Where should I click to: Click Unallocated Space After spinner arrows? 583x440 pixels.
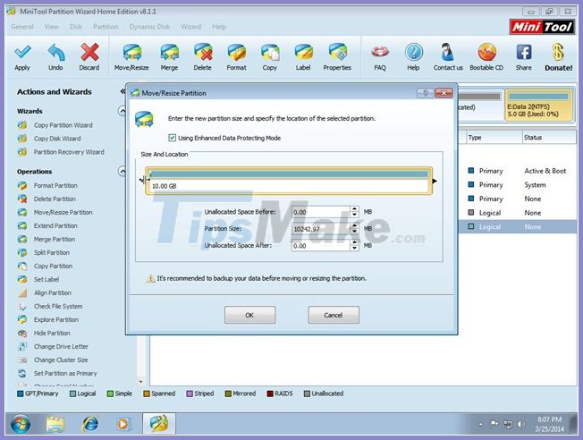(x=355, y=245)
